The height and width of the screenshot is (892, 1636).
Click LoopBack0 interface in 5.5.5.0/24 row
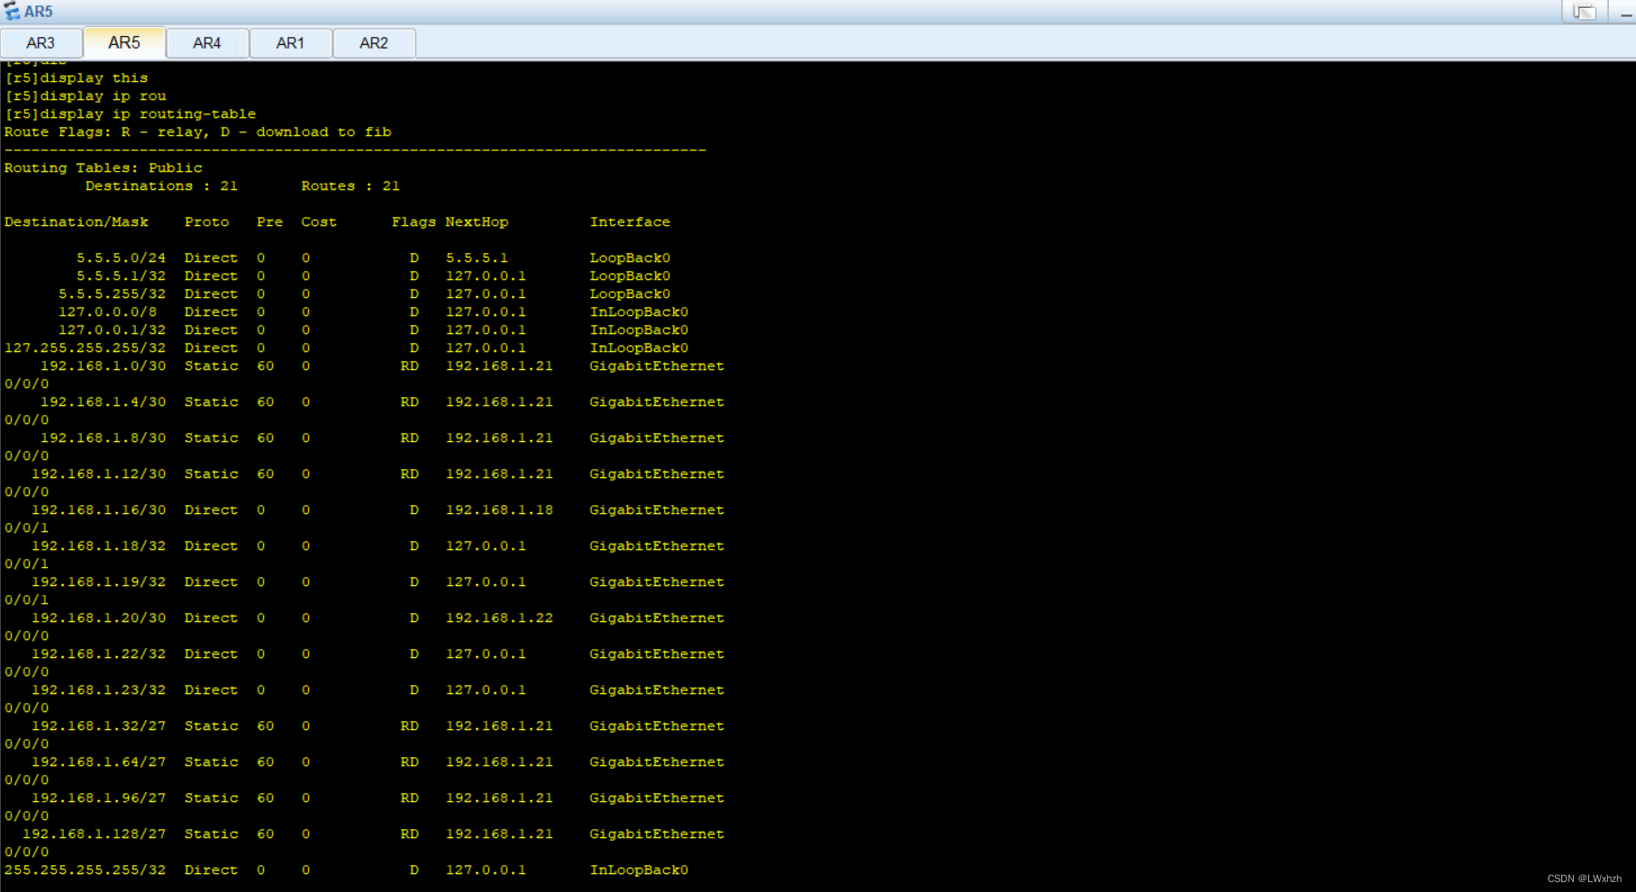pyautogui.click(x=630, y=258)
